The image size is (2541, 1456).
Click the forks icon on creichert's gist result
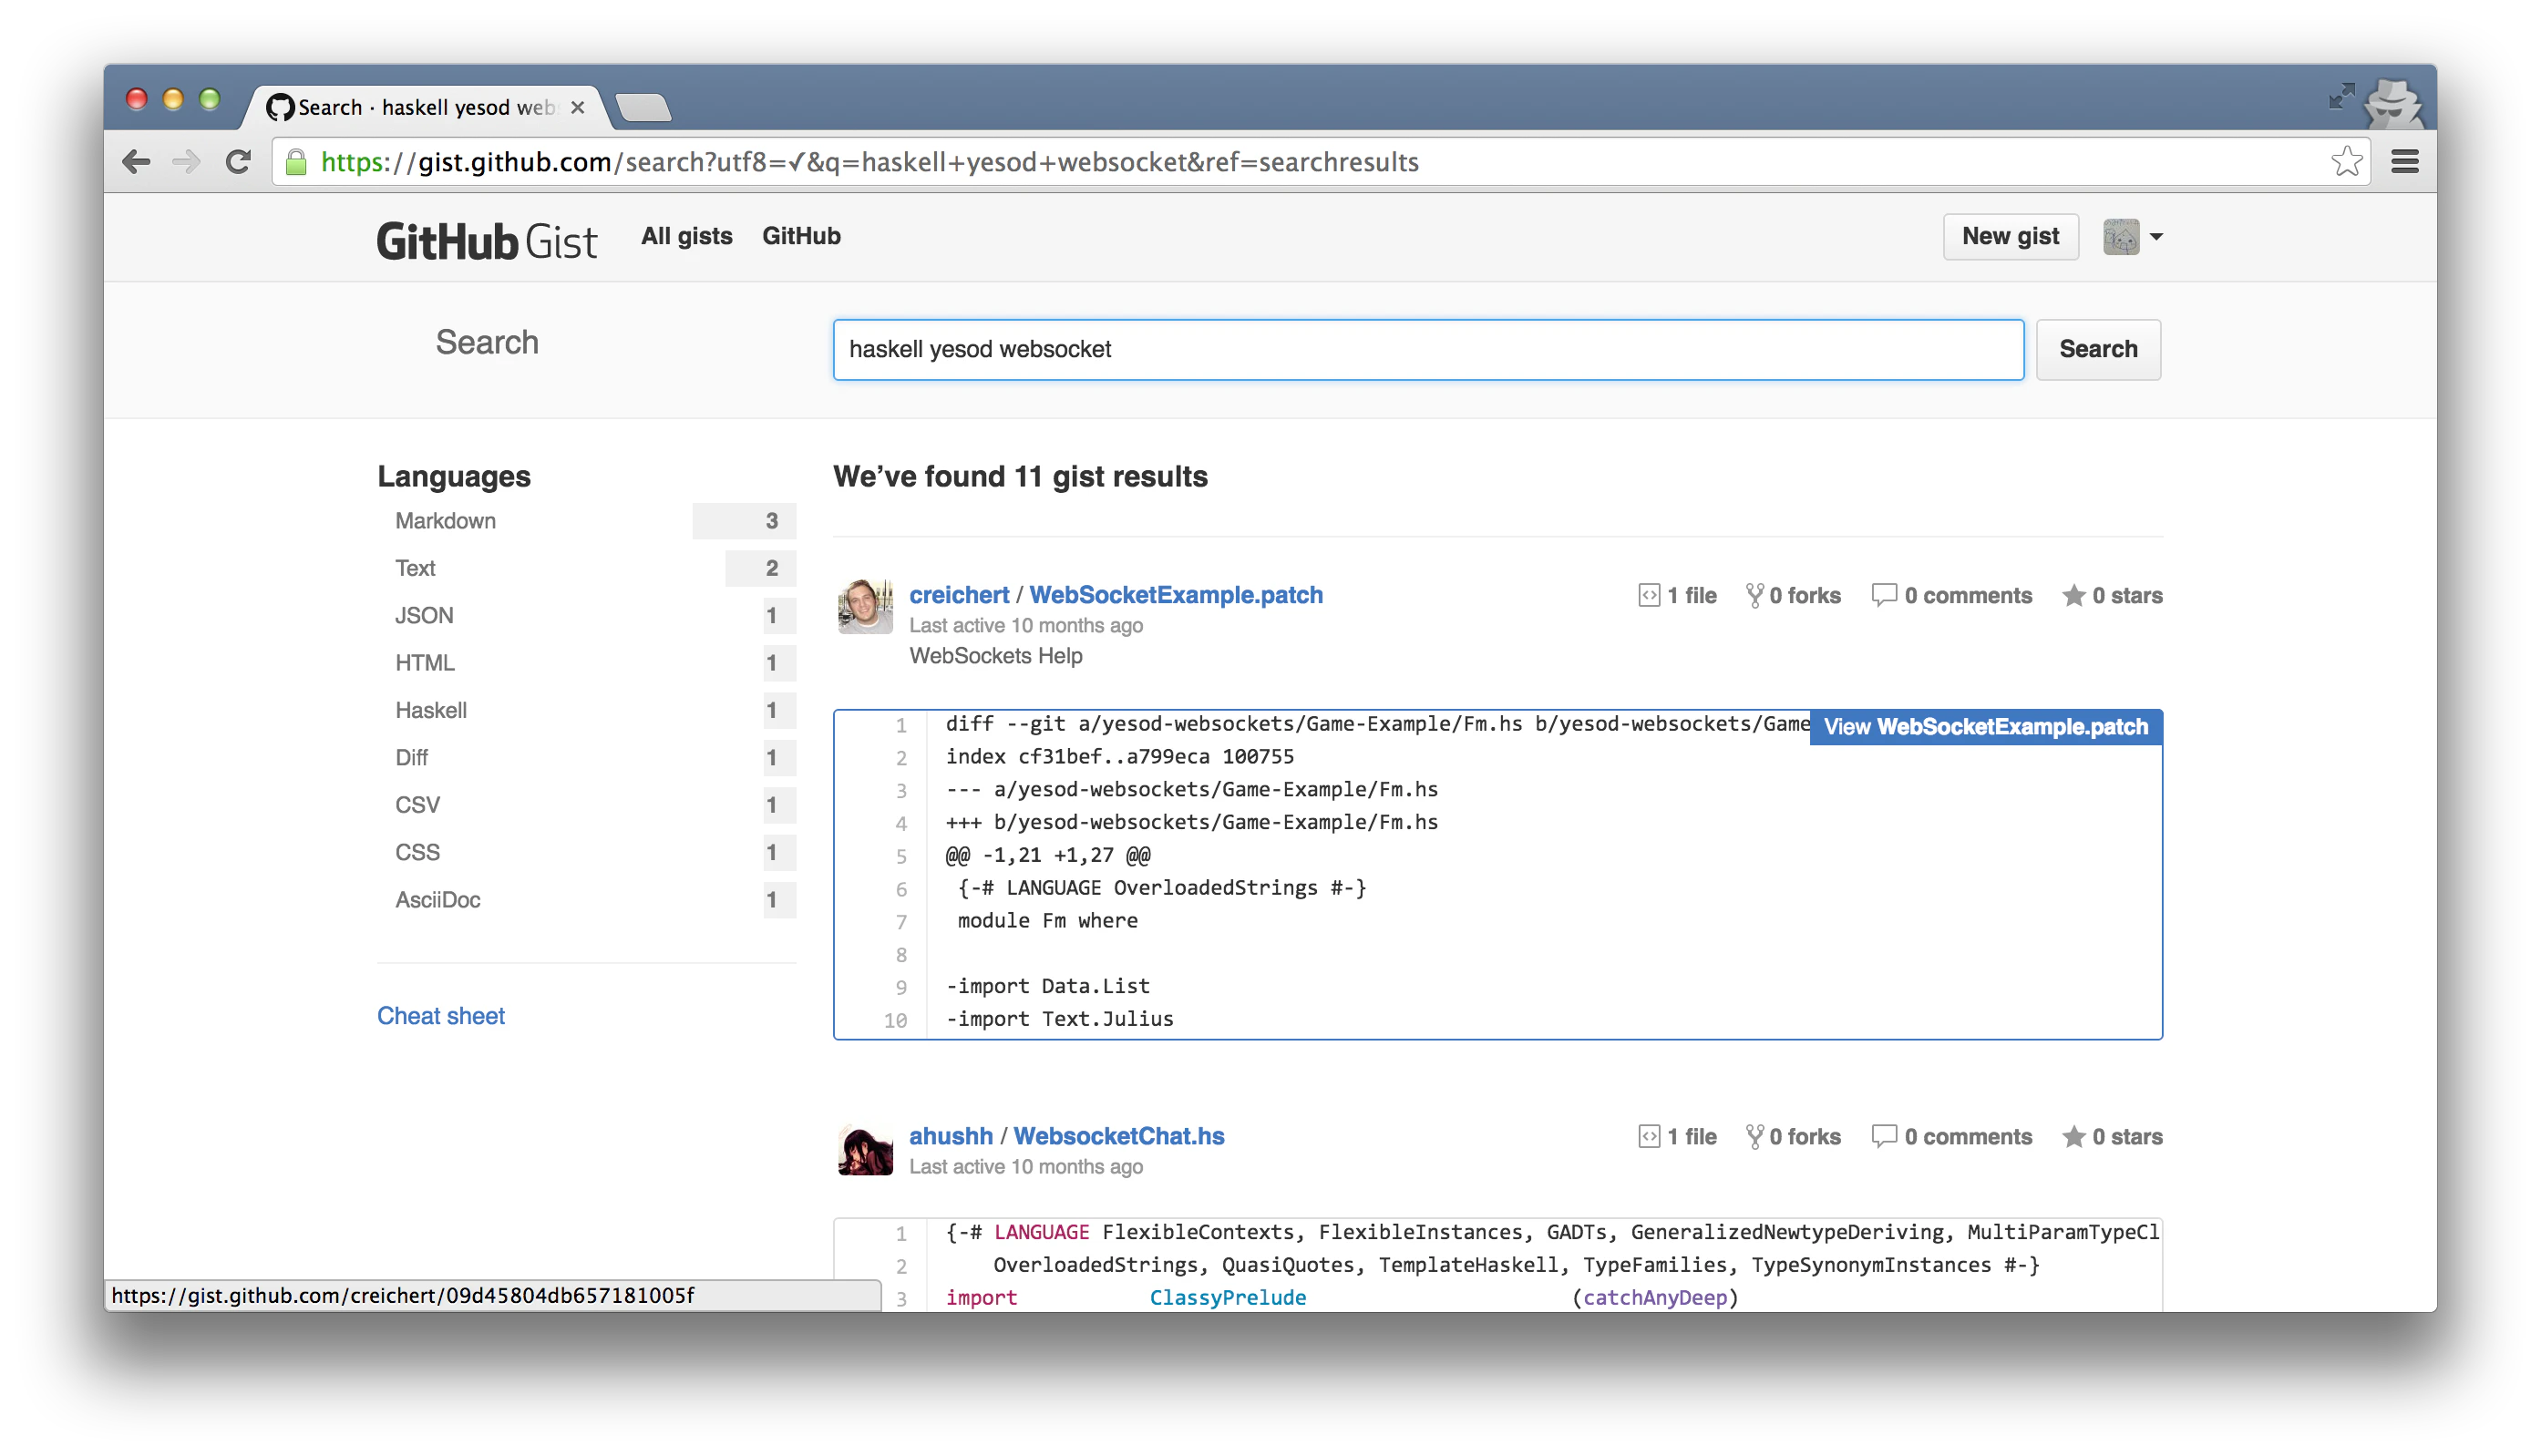point(1755,594)
